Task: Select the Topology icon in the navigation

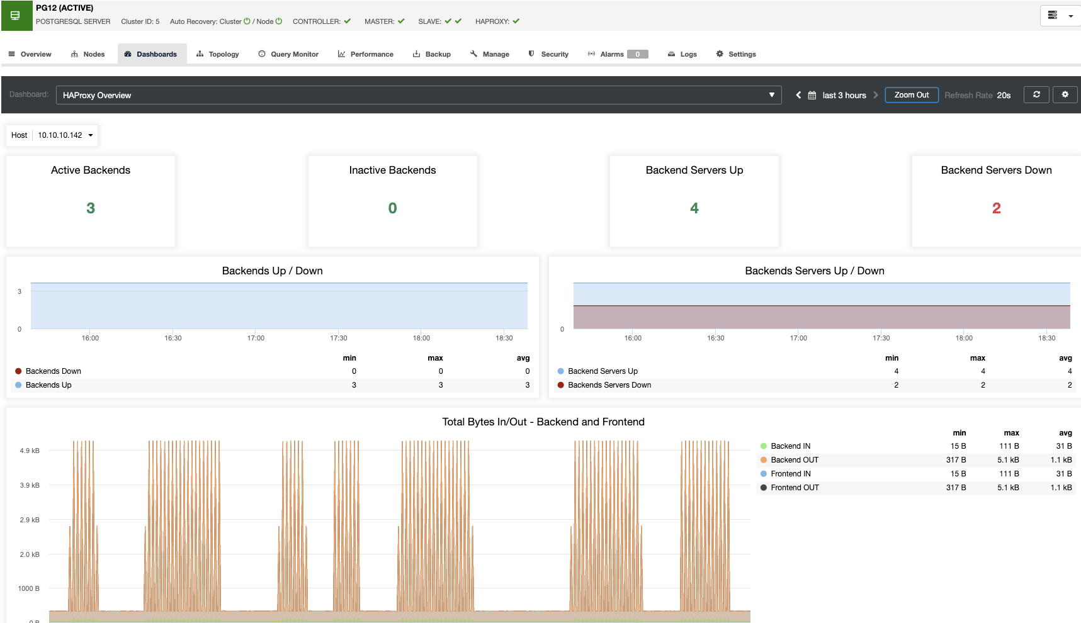Action: coord(200,54)
